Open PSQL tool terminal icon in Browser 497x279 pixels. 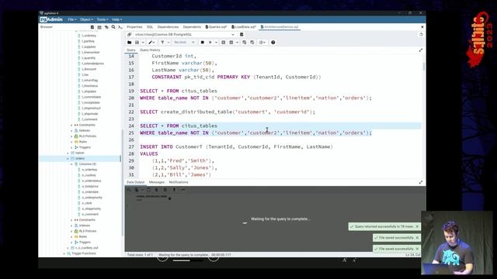click(x=120, y=27)
